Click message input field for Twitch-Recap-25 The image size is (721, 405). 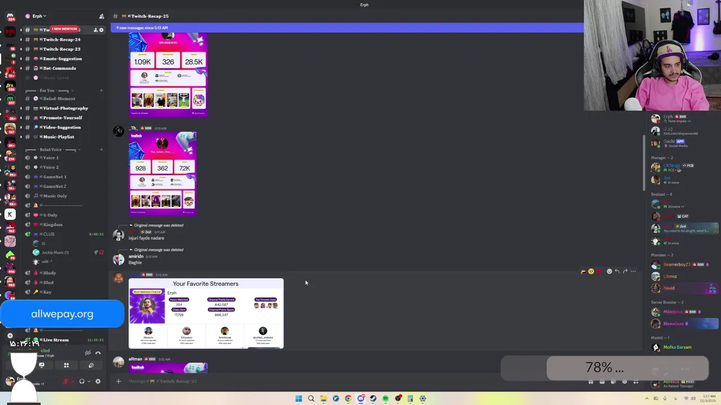click(349, 381)
